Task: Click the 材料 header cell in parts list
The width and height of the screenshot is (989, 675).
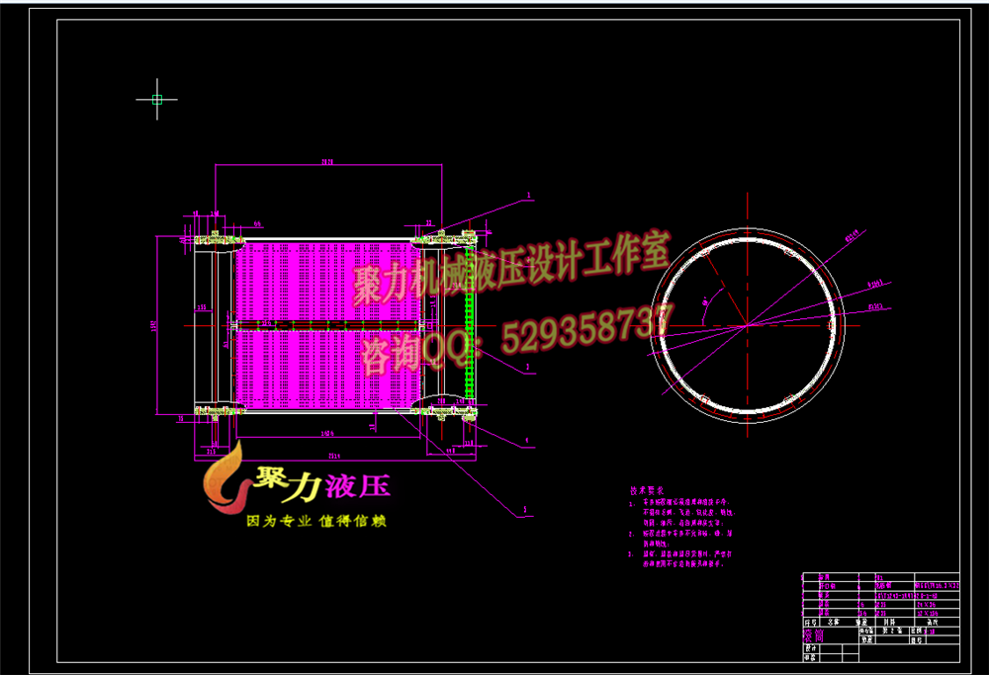Action: [890, 622]
